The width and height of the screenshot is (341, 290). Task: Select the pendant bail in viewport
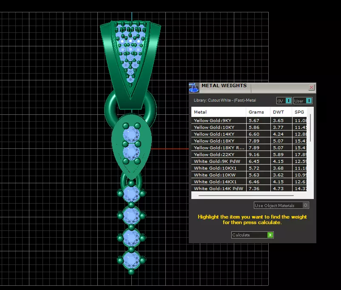131,65
